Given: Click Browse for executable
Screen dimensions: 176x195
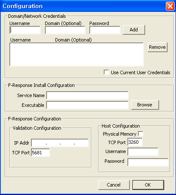Looking at the screenshot, I should 145,105.
